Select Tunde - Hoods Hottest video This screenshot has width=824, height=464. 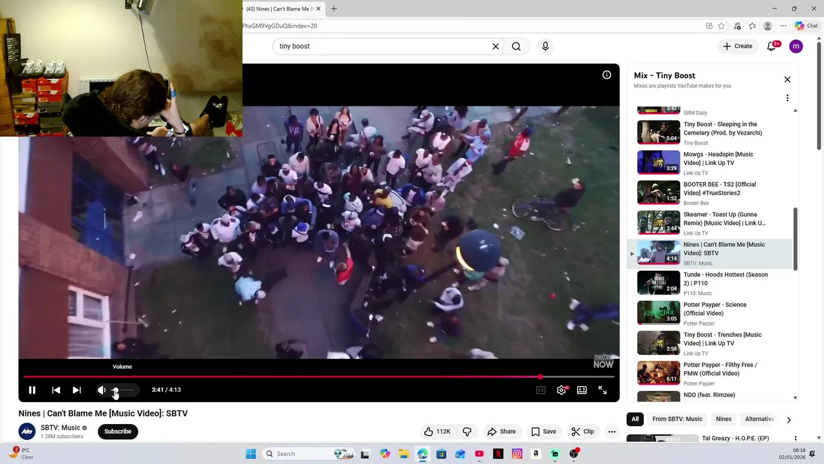(711, 283)
